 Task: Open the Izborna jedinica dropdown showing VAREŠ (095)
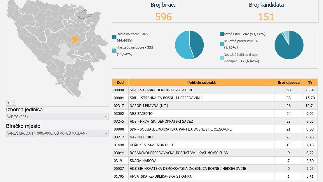(x=57, y=117)
